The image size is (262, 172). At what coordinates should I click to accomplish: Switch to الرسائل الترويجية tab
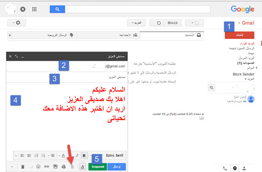(x=44, y=35)
